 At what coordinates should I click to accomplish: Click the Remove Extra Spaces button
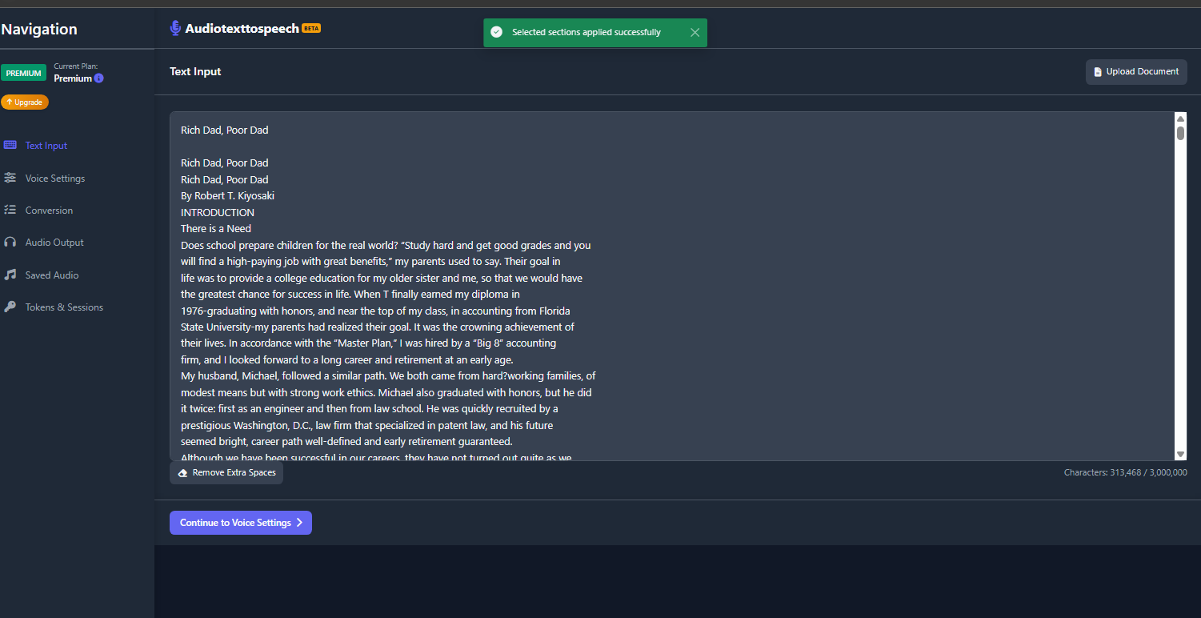coord(226,473)
